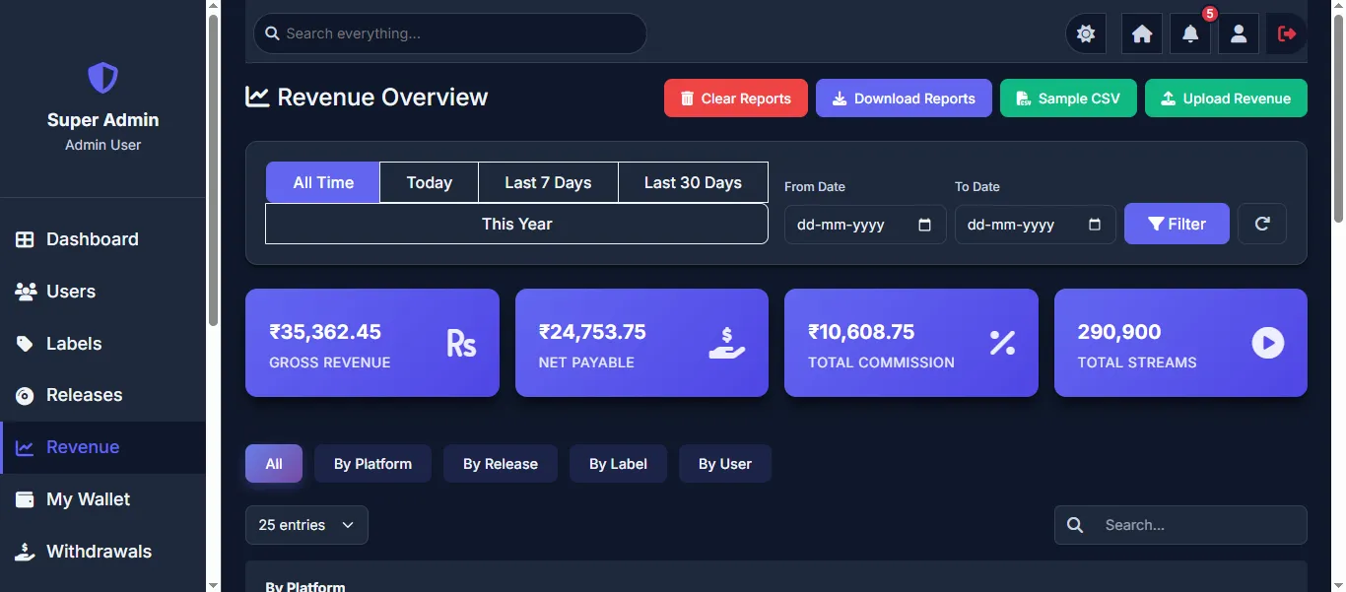Click the sidebar vertical scrollbar
Screen dimensions: 1346x592
213,170
